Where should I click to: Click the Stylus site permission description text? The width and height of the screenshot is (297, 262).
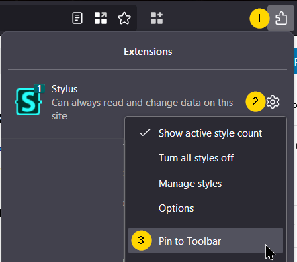pos(142,109)
